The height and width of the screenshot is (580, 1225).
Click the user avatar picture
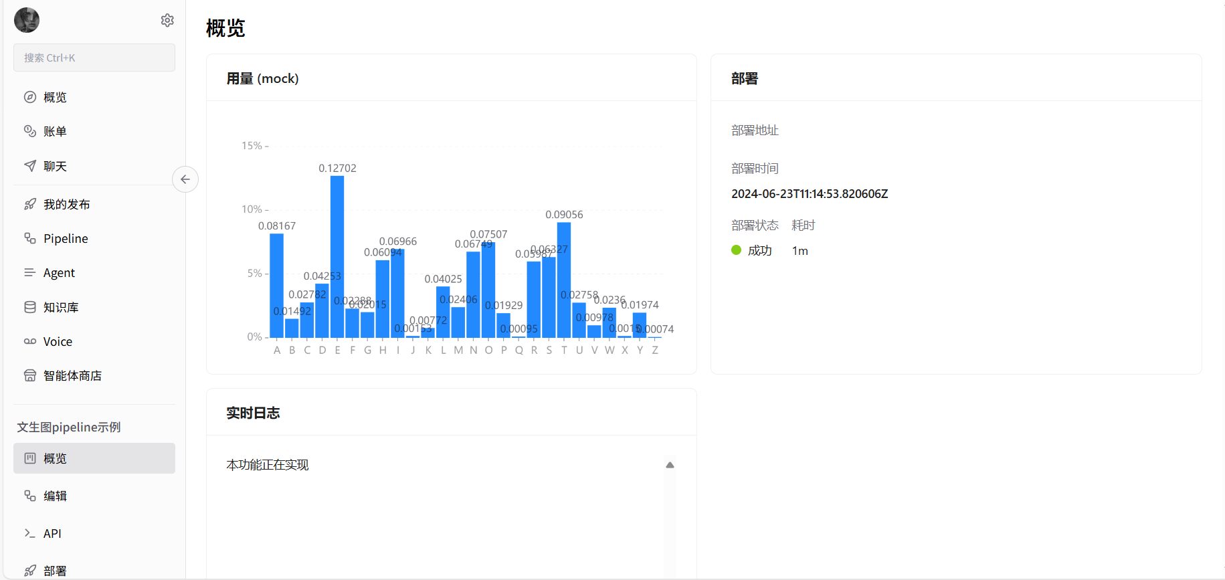point(27,20)
